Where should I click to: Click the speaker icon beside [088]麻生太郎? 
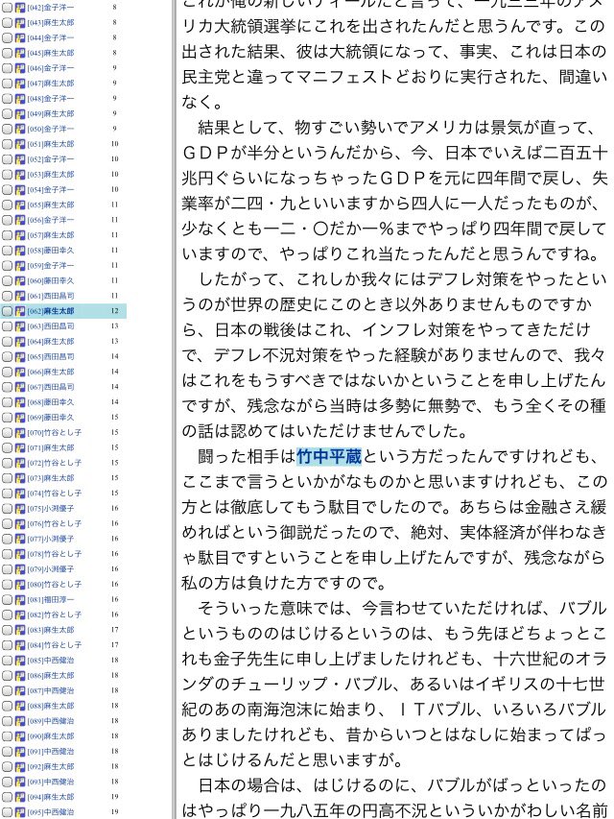point(20,706)
